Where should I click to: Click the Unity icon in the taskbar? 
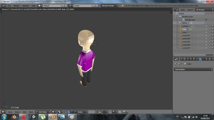pyautogui.click(x=33, y=117)
